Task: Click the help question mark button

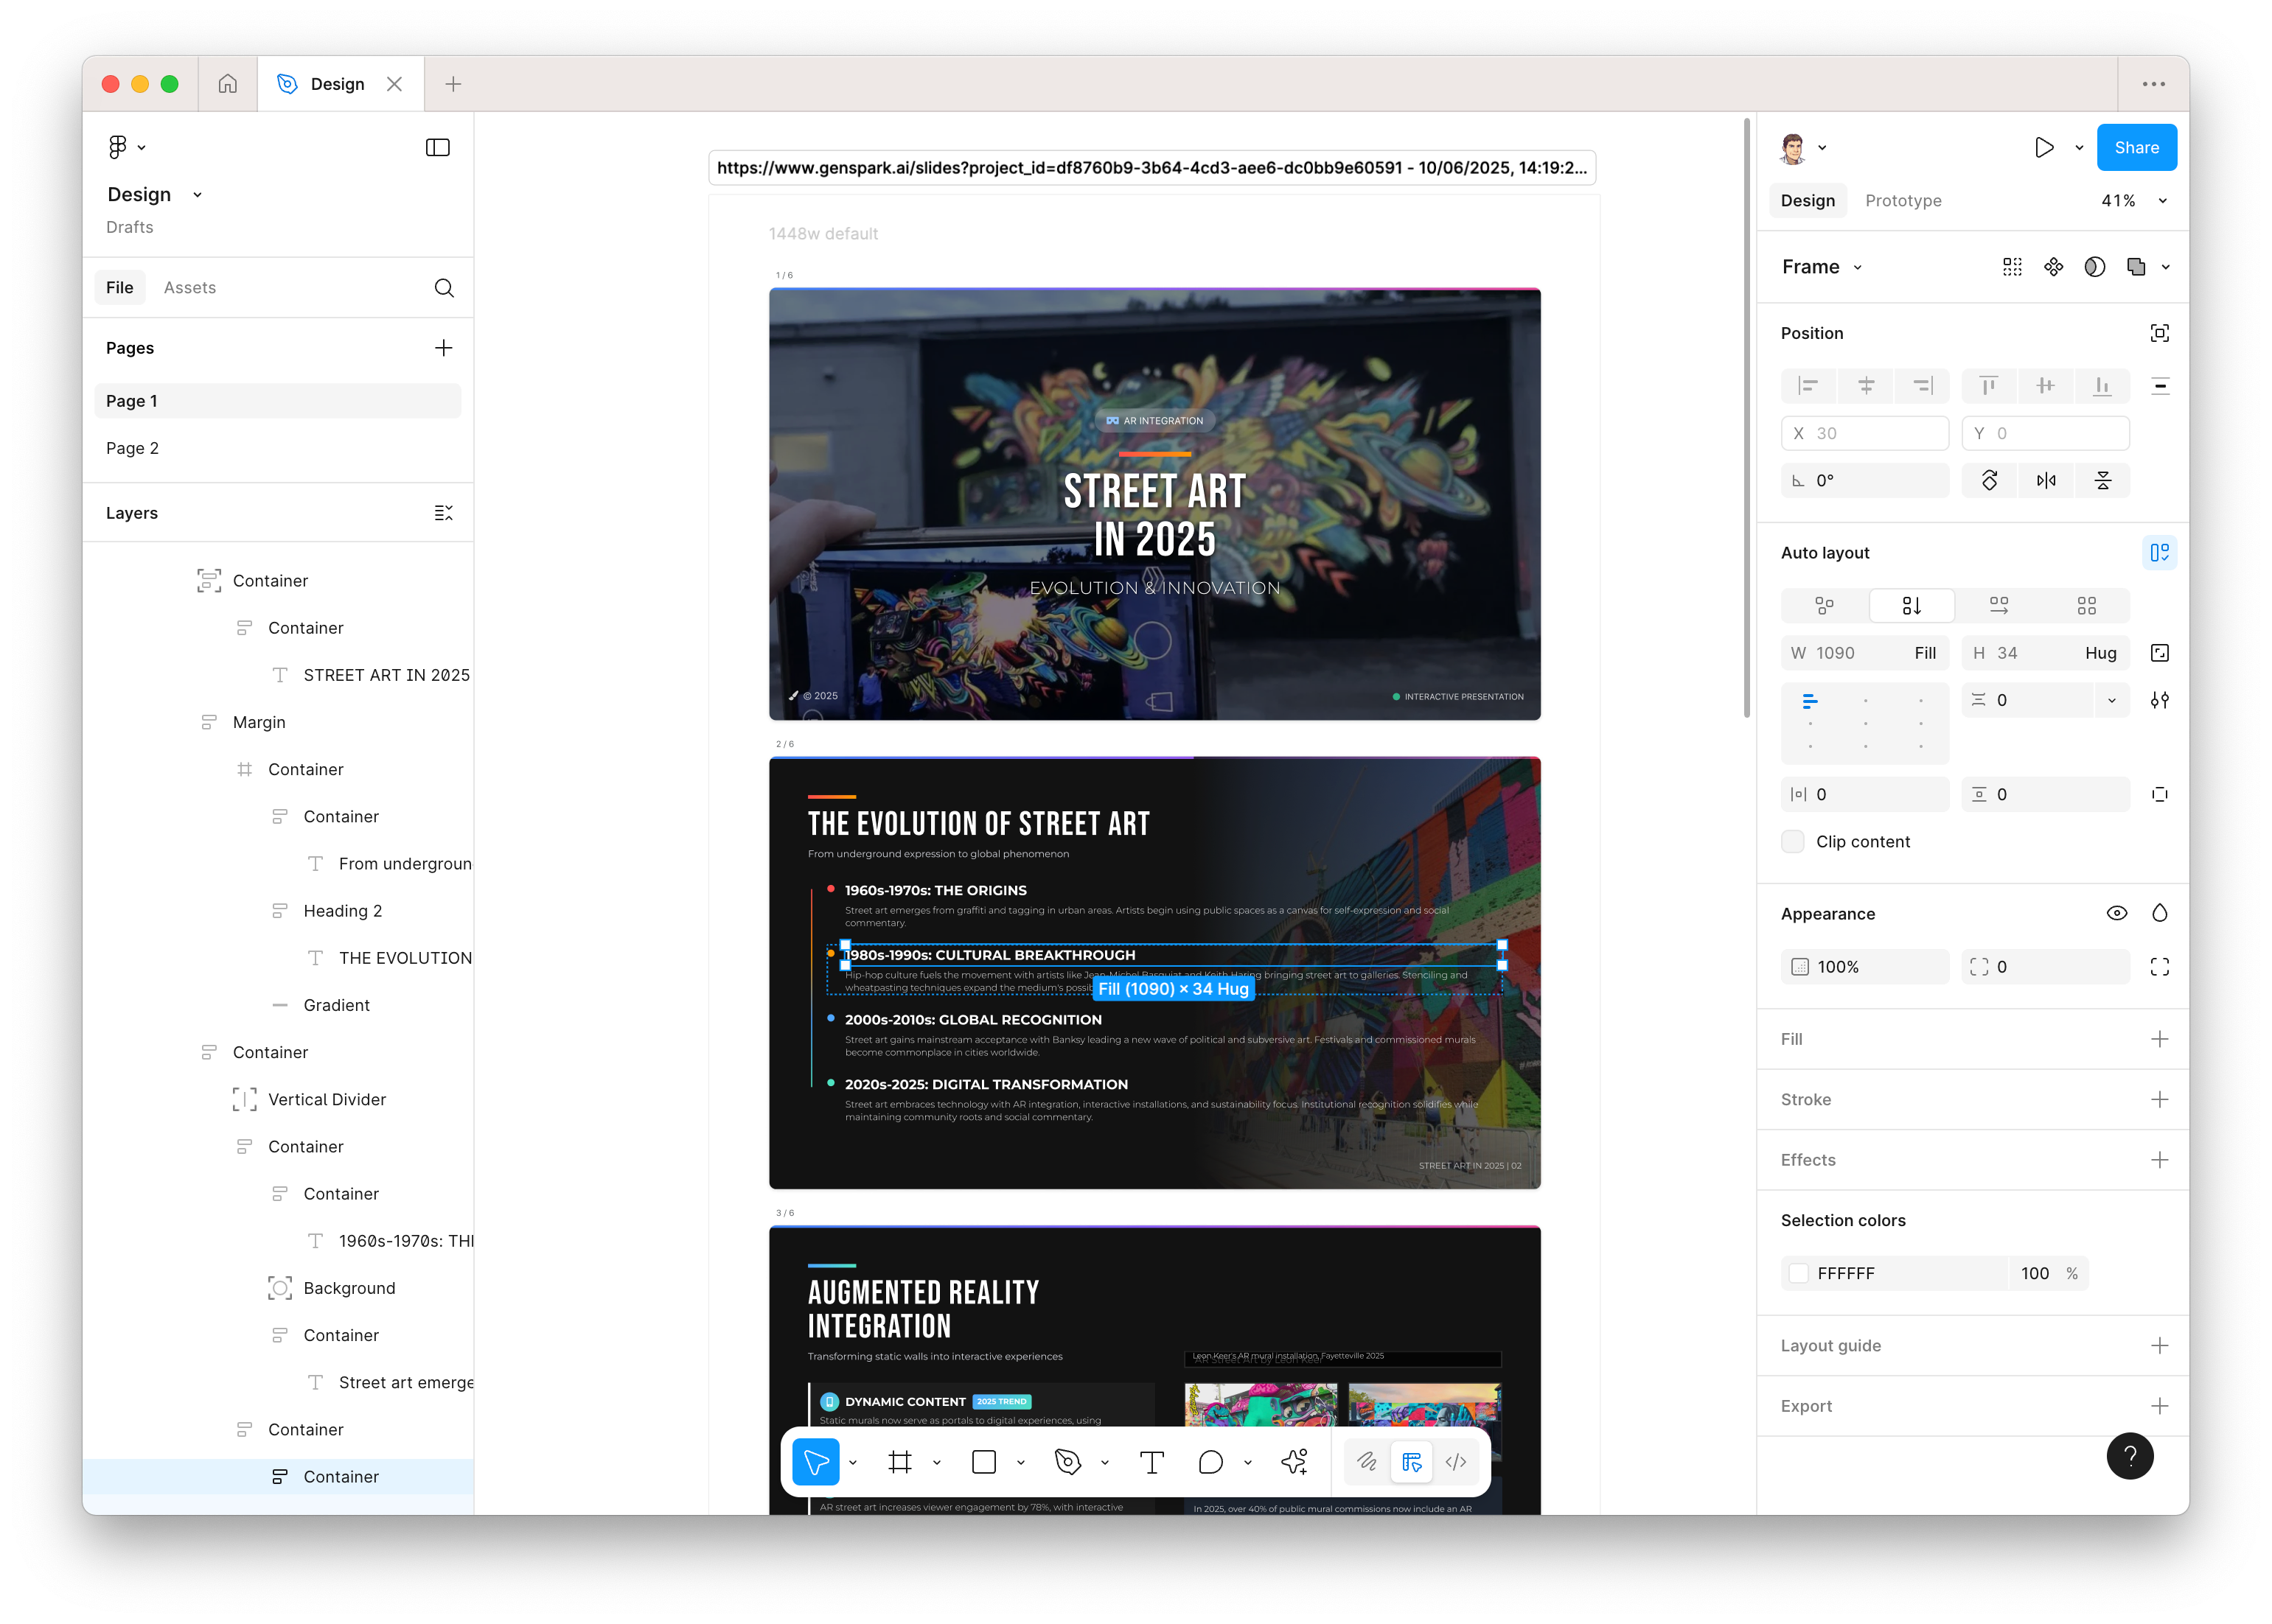Action: click(x=2130, y=1456)
